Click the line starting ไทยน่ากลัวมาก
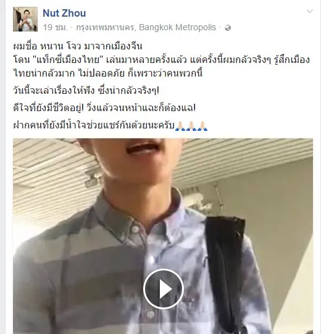321x334 pixels. (107, 73)
